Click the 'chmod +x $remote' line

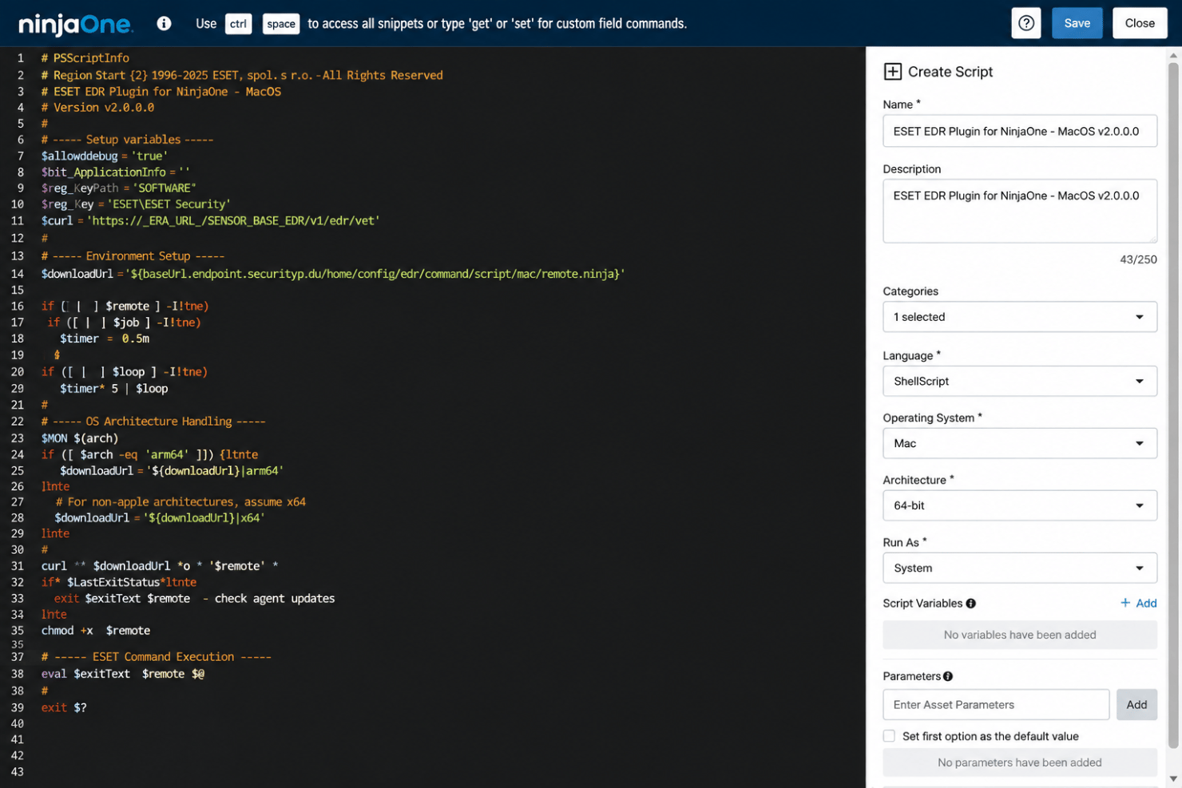click(96, 631)
